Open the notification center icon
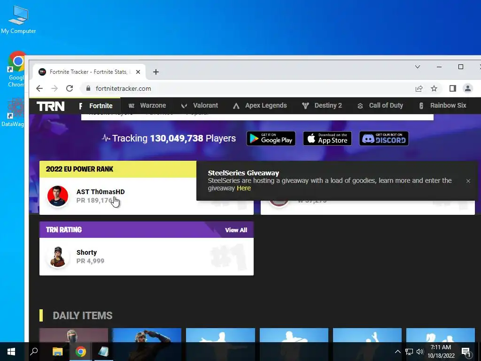 coord(466,352)
